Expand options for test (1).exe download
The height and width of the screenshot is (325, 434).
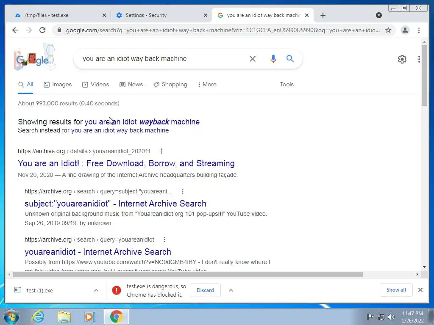(96, 290)
